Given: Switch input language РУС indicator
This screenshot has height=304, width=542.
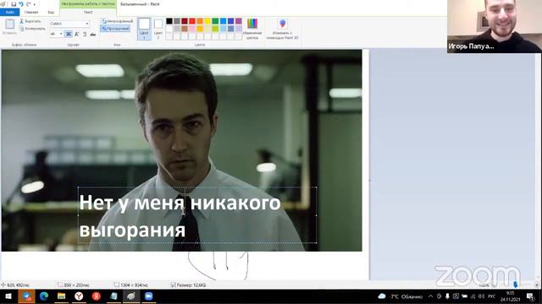Looking at the screenshot, I should click(x=491, y=296).
